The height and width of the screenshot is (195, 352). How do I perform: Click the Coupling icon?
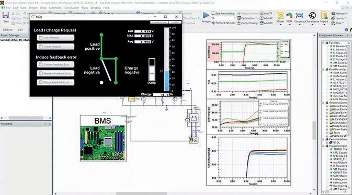[299, 15]
